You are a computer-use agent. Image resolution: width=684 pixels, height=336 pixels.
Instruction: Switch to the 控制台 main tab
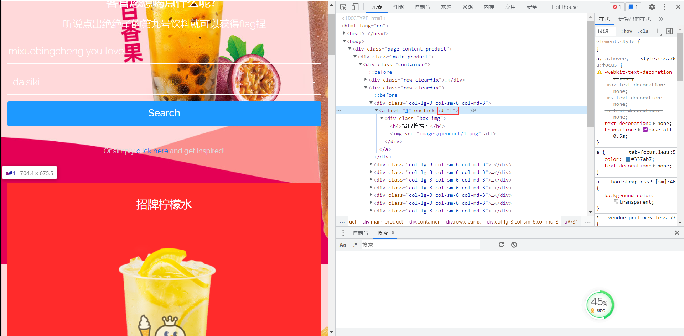[x=422, y=7]
